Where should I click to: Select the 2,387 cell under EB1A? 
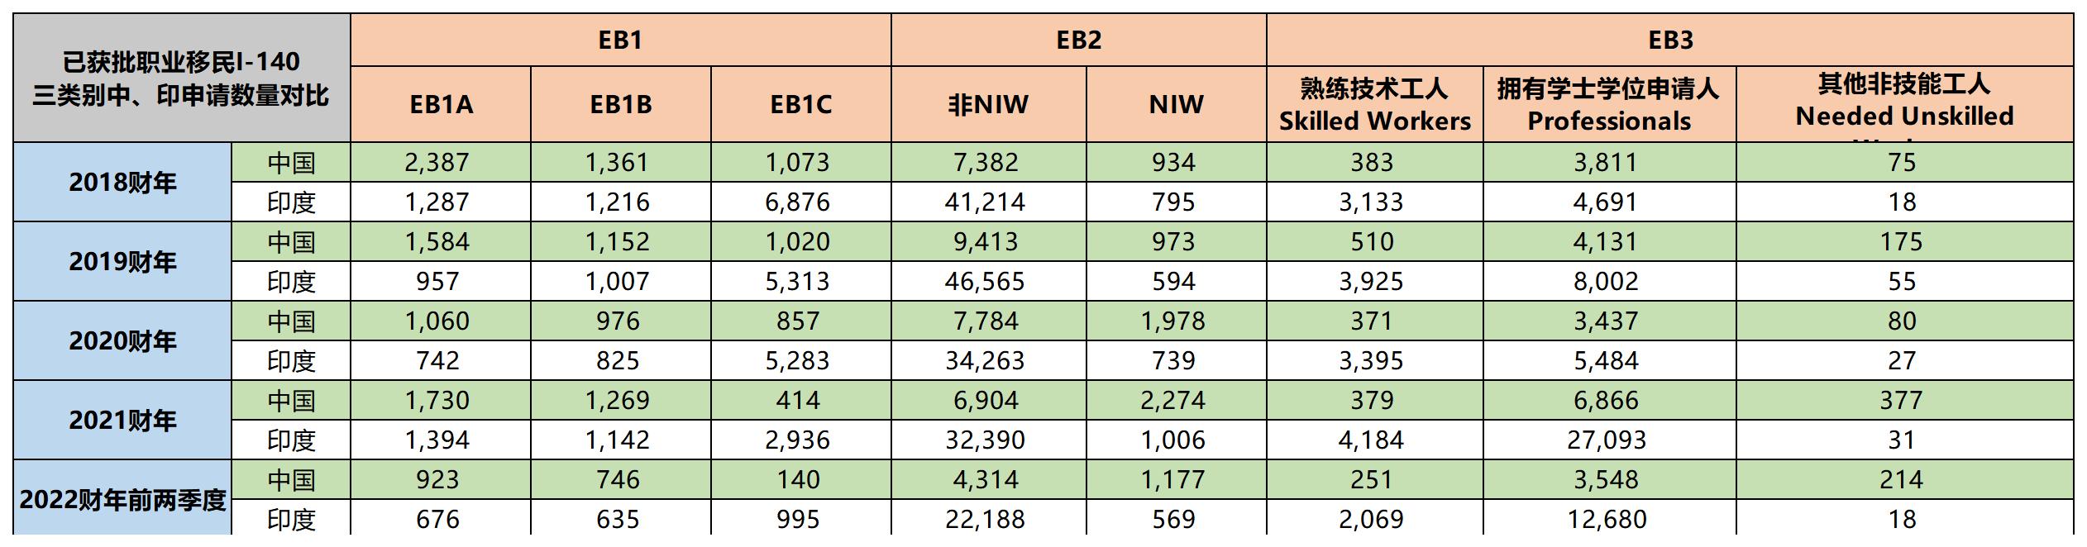point(437,162)
